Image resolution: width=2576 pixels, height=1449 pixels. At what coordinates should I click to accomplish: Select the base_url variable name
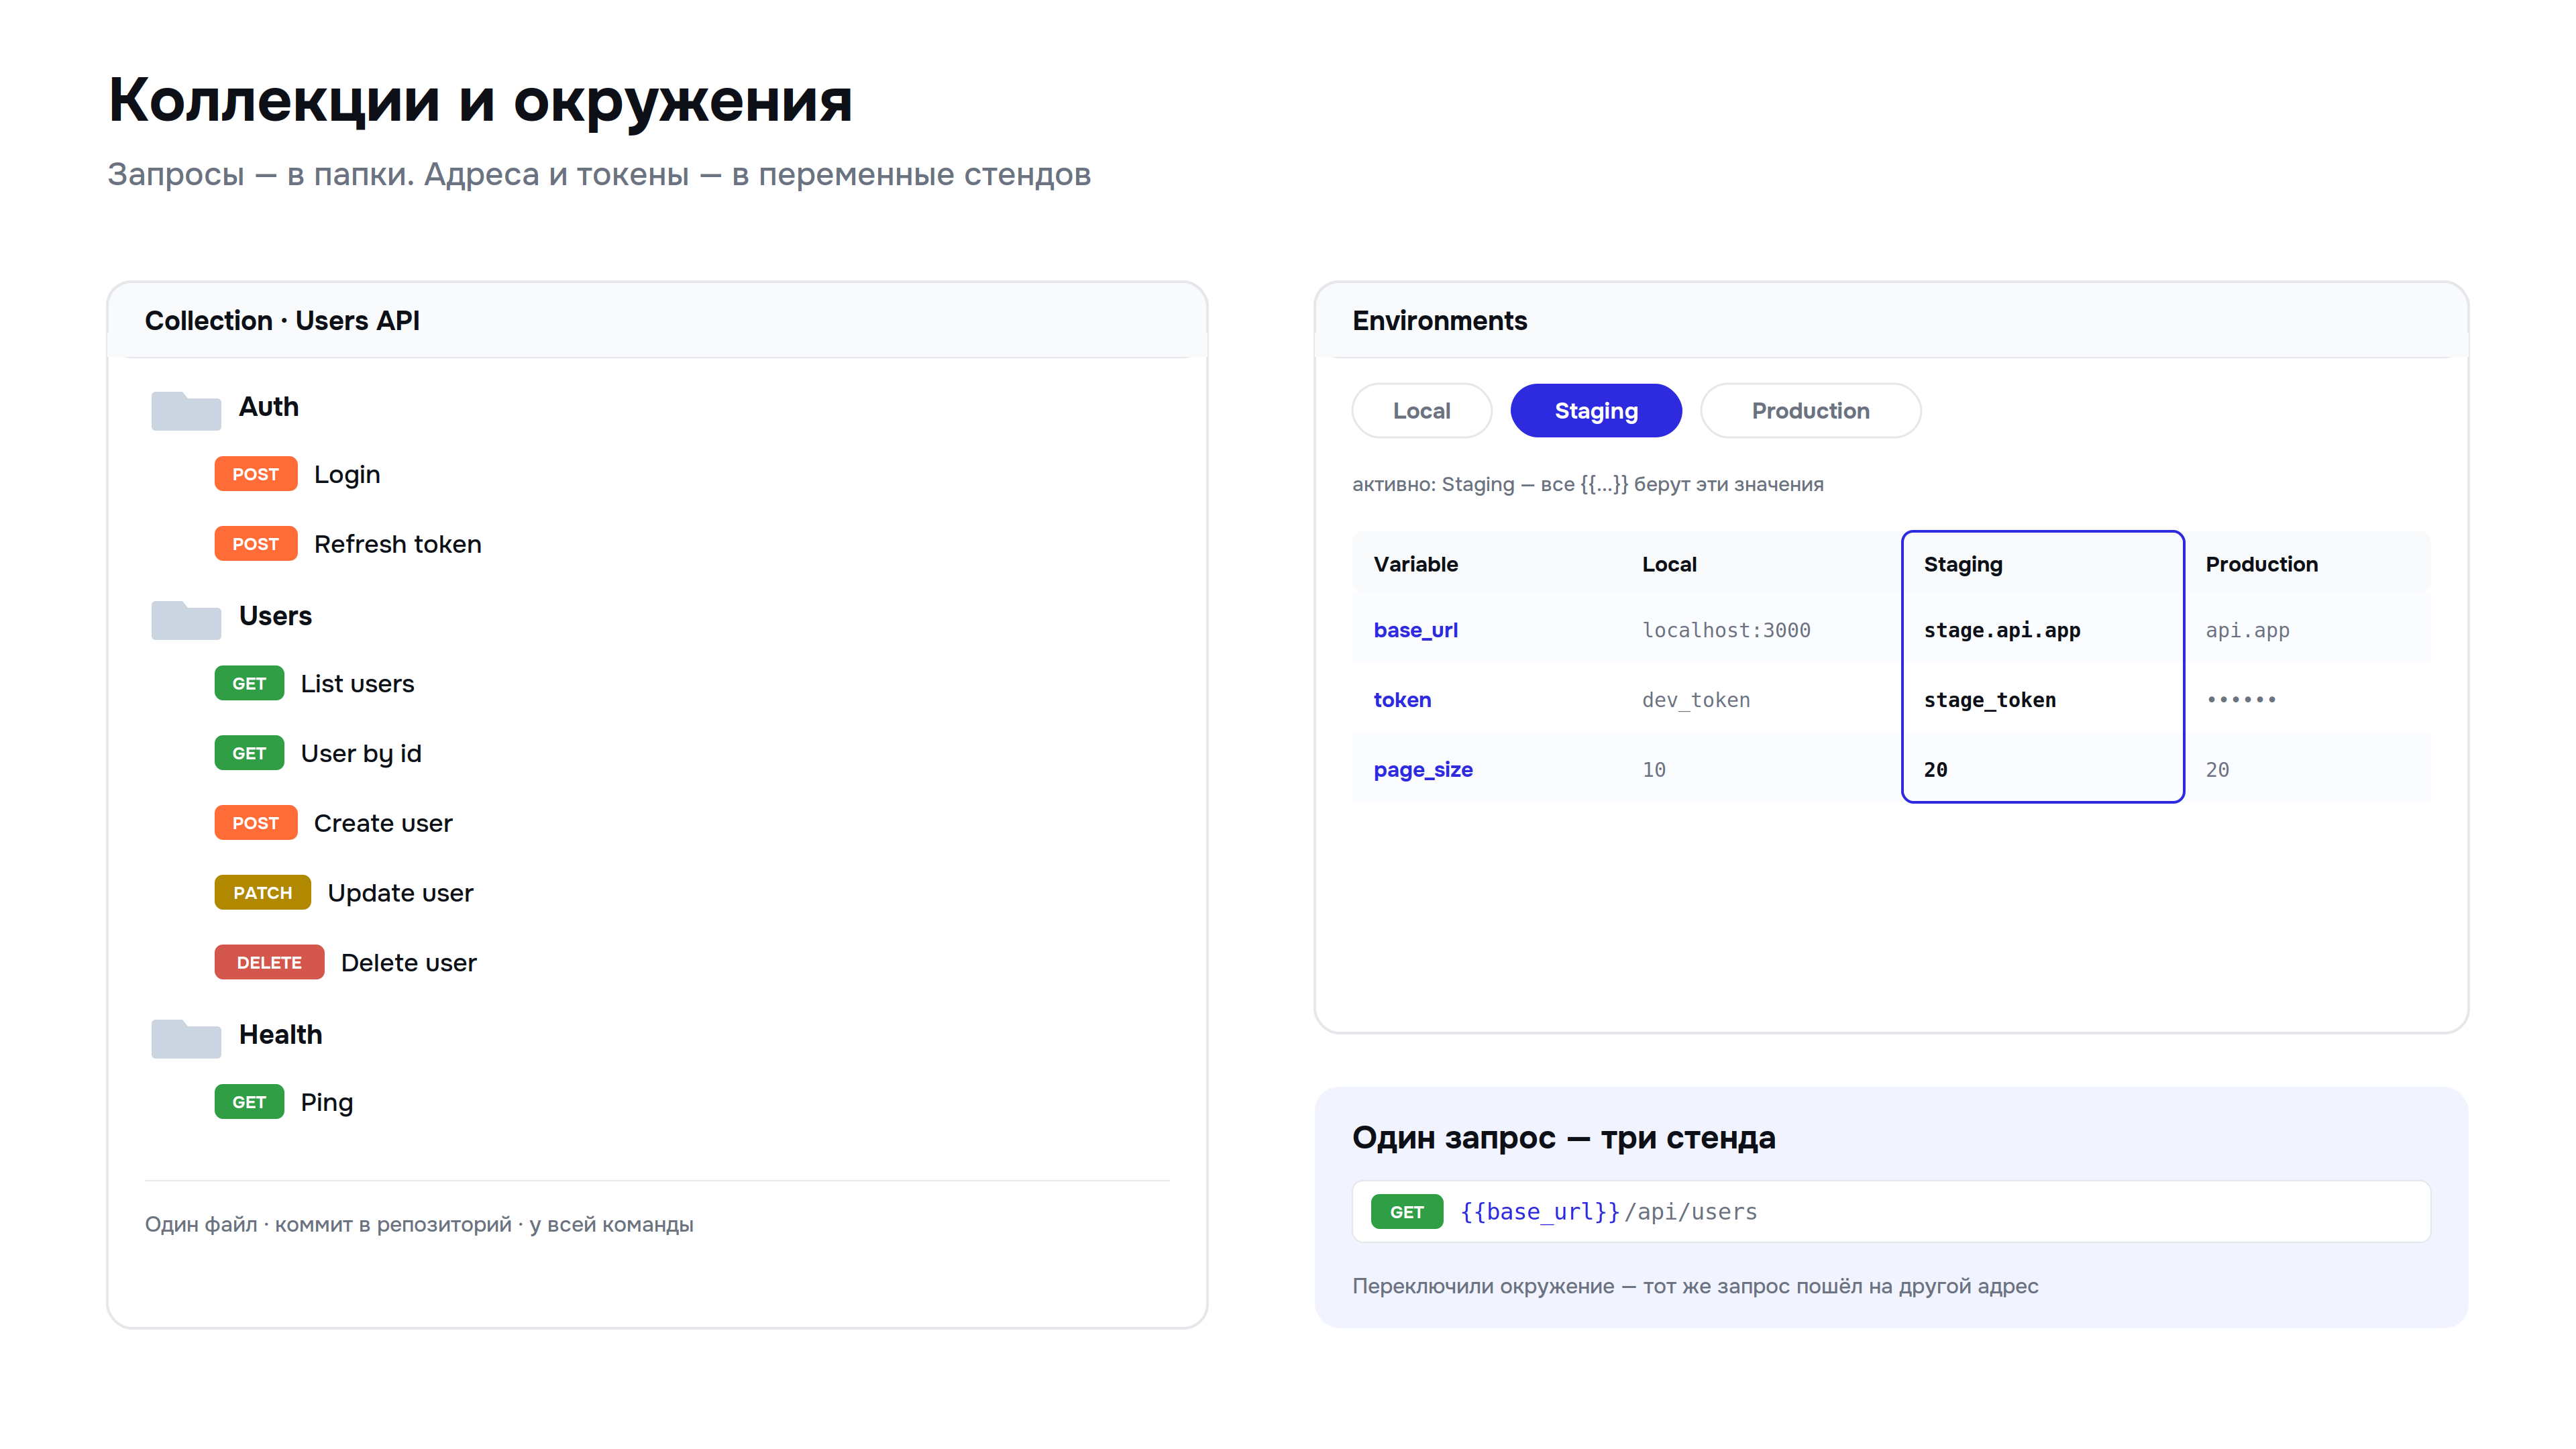click(1416, 630)
